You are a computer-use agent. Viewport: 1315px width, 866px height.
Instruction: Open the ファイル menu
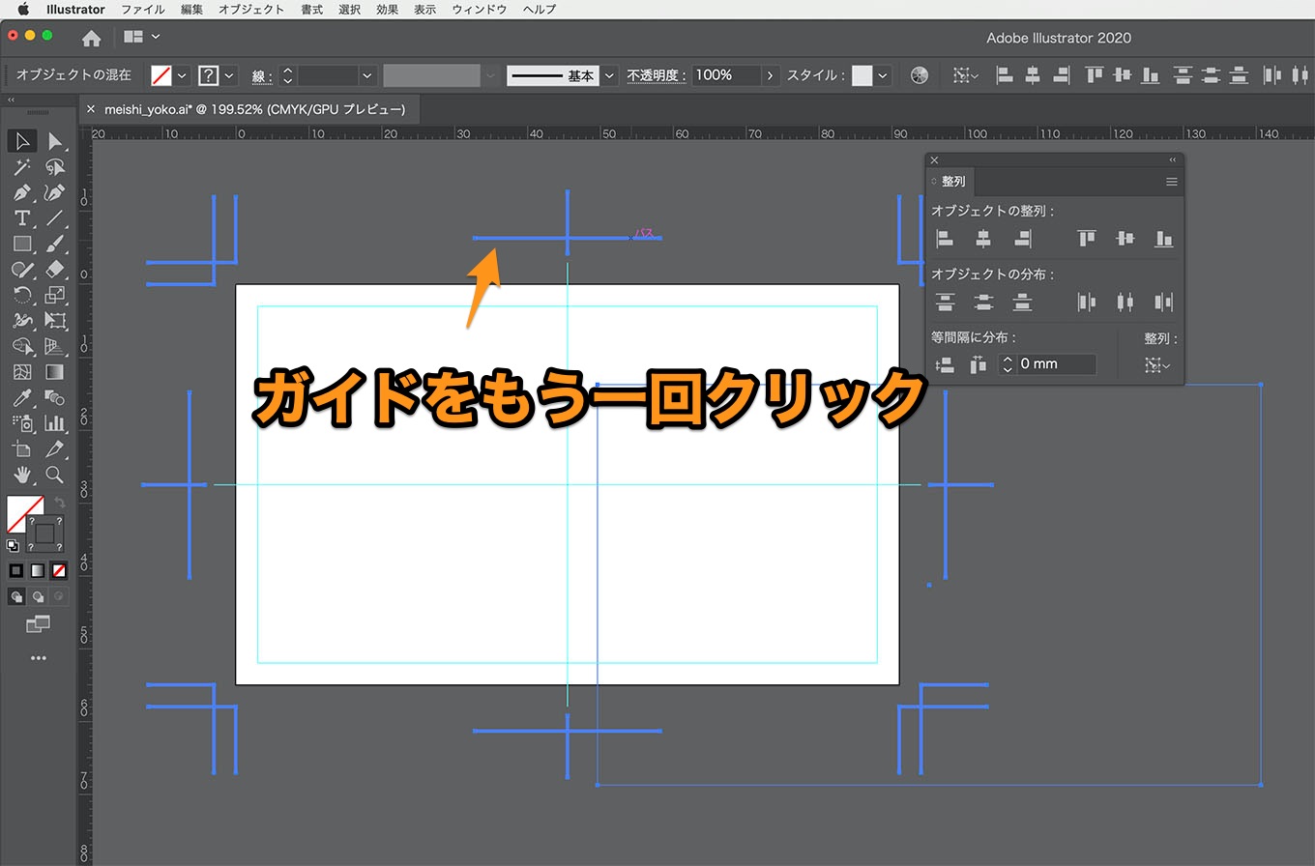pyautogui.click(x=142, y=10)
